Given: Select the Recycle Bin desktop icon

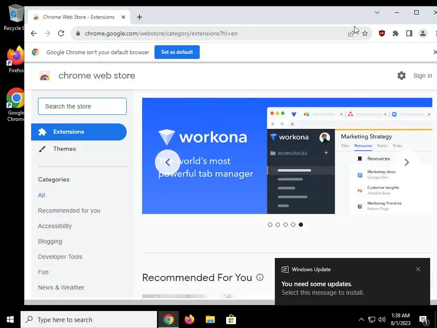Looking at the screenshot, I should pyautogui.click(x=15, y=18).
